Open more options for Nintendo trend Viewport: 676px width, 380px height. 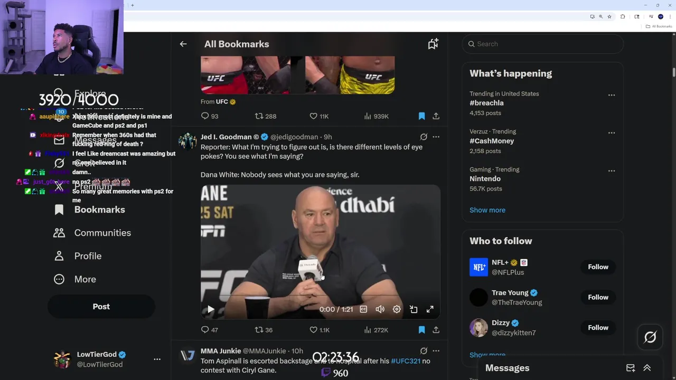611,171
